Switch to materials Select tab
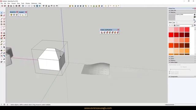This screenshot has width=196, height=110. pyautogui.click(x=170, y=23)
